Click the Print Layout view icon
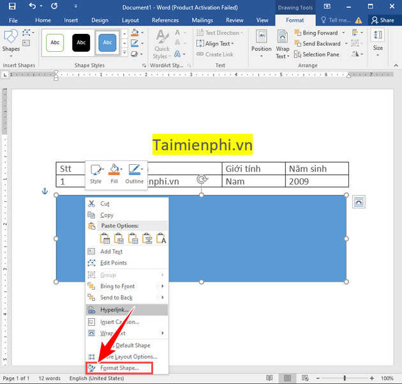Screen dimensions: 402x384 pyautogui.click(x=287, y=378)
